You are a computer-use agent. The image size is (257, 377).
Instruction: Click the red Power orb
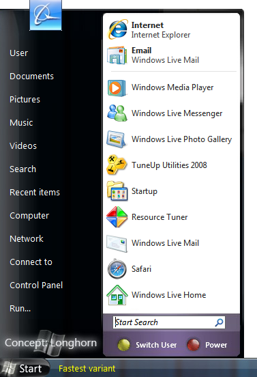pyautogui.click(x=193, y=345)
